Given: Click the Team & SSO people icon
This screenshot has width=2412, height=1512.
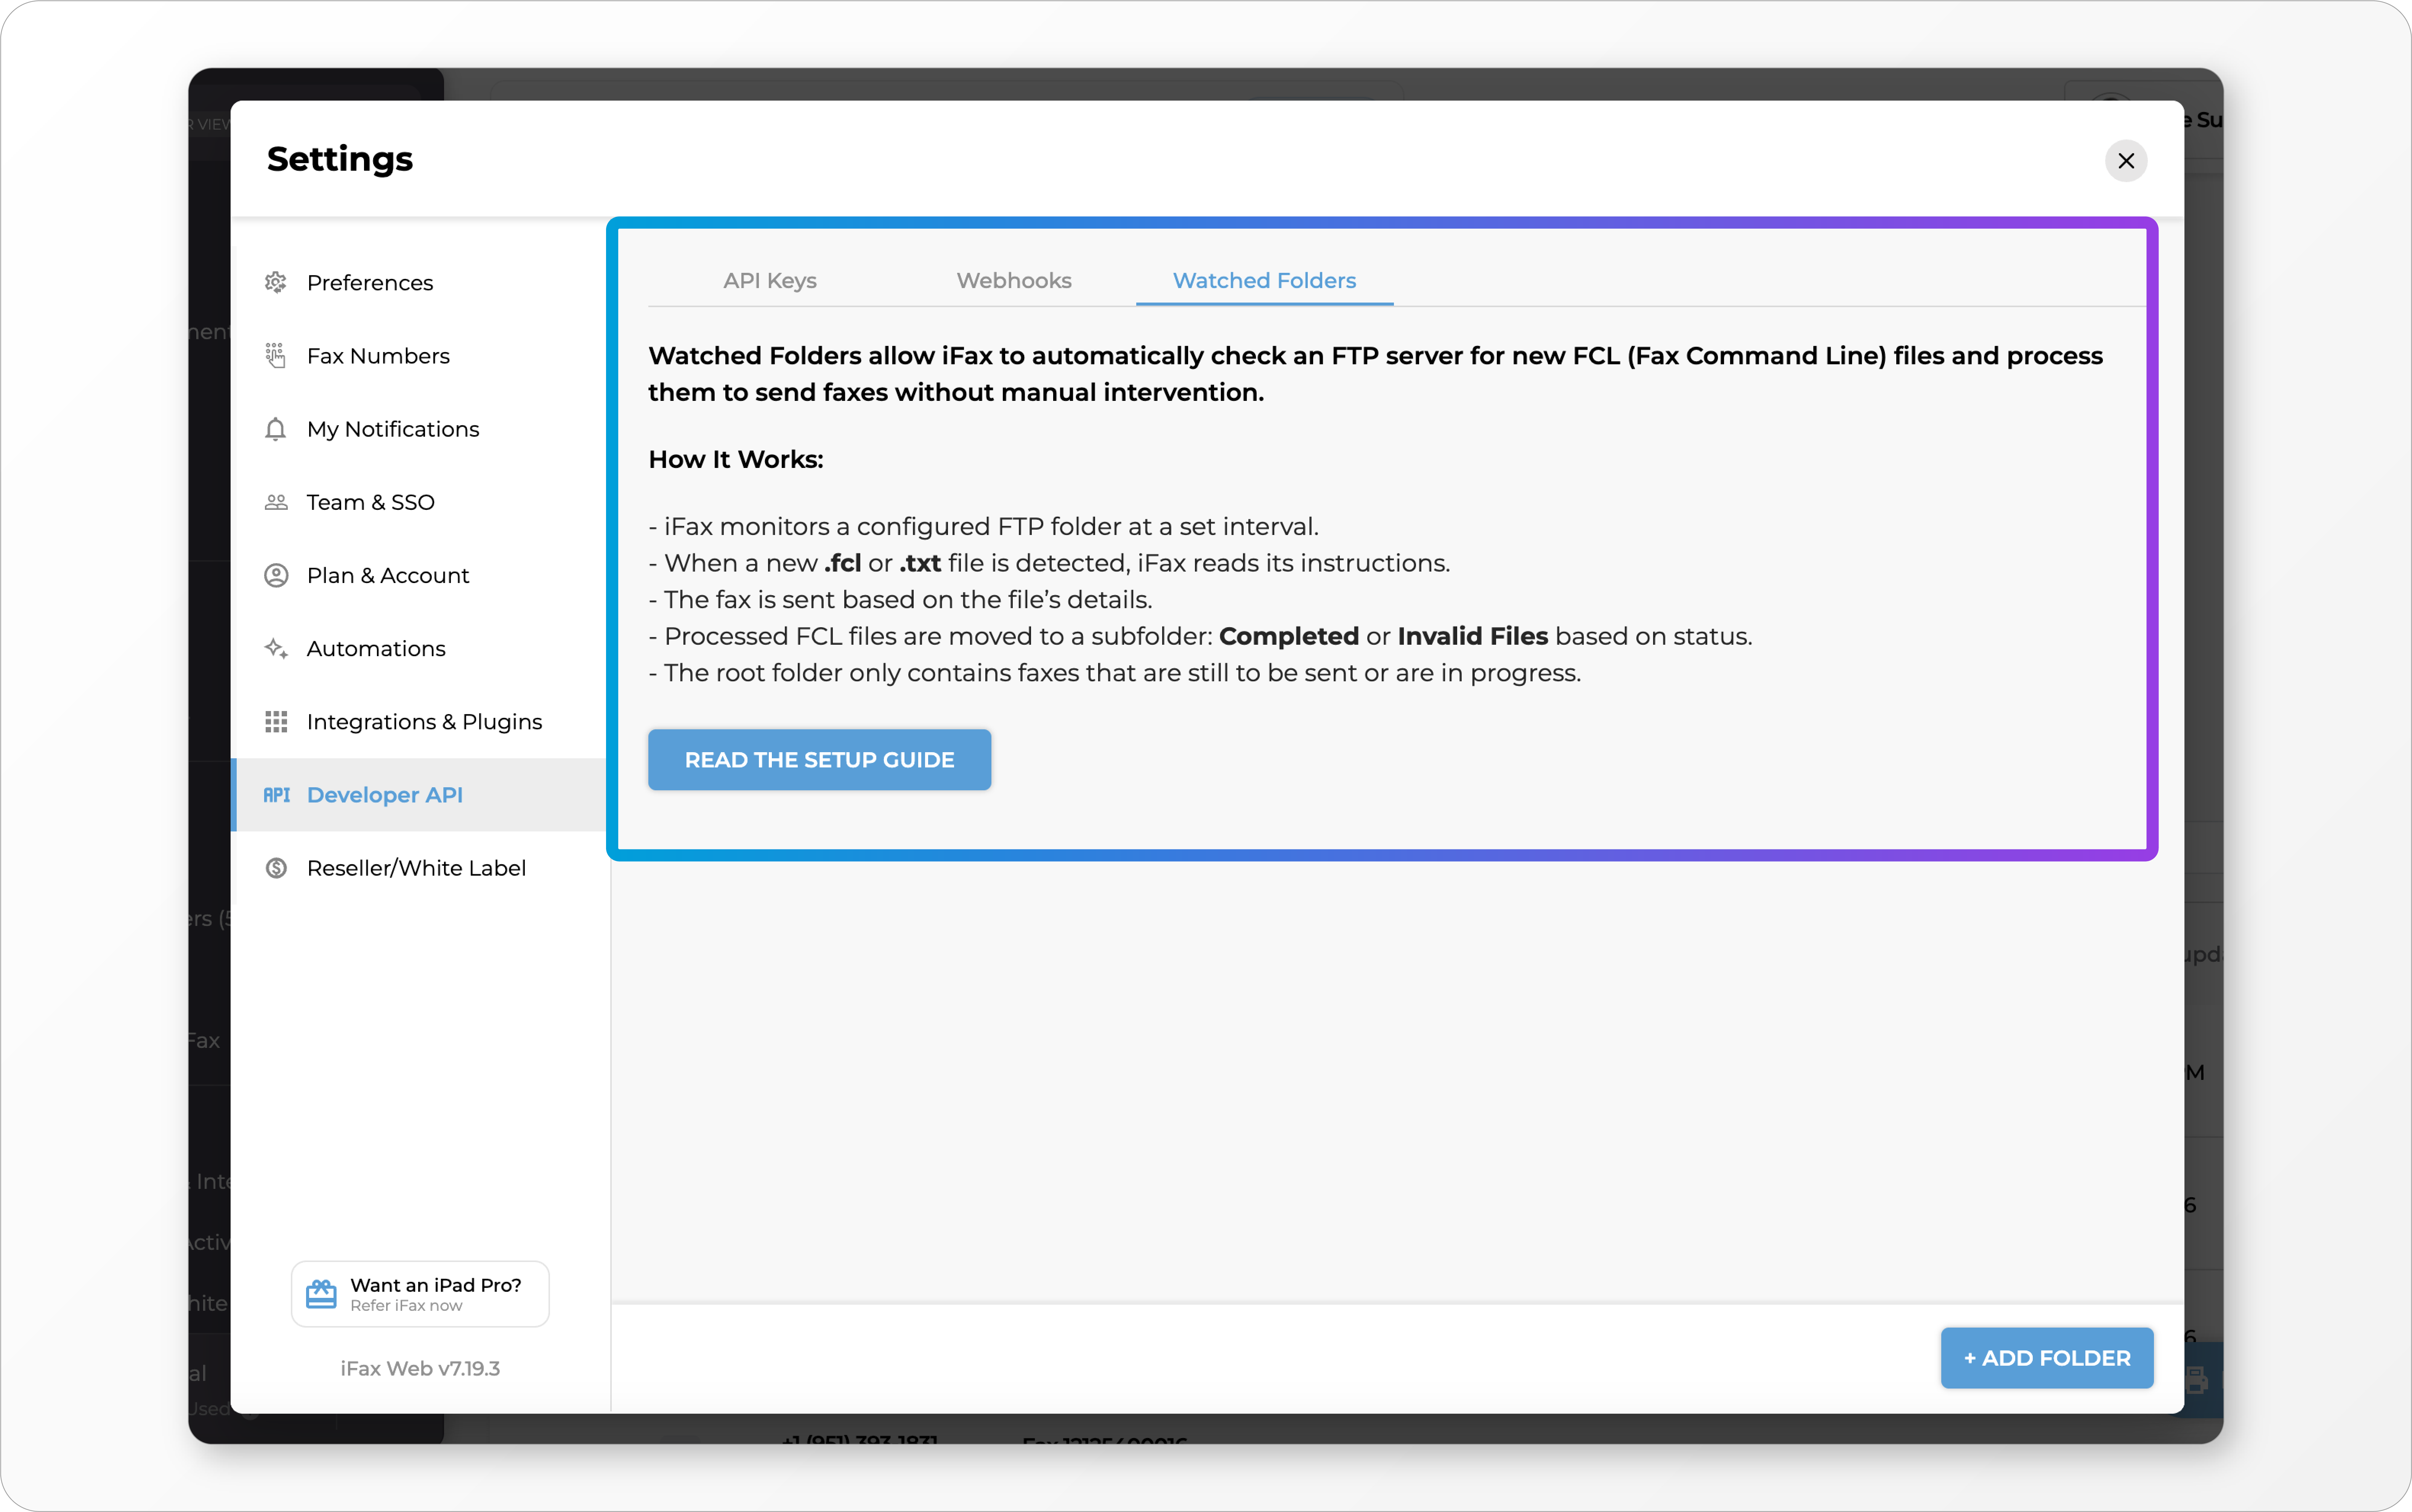Looking at the screenshot, I should click(276, 502).
